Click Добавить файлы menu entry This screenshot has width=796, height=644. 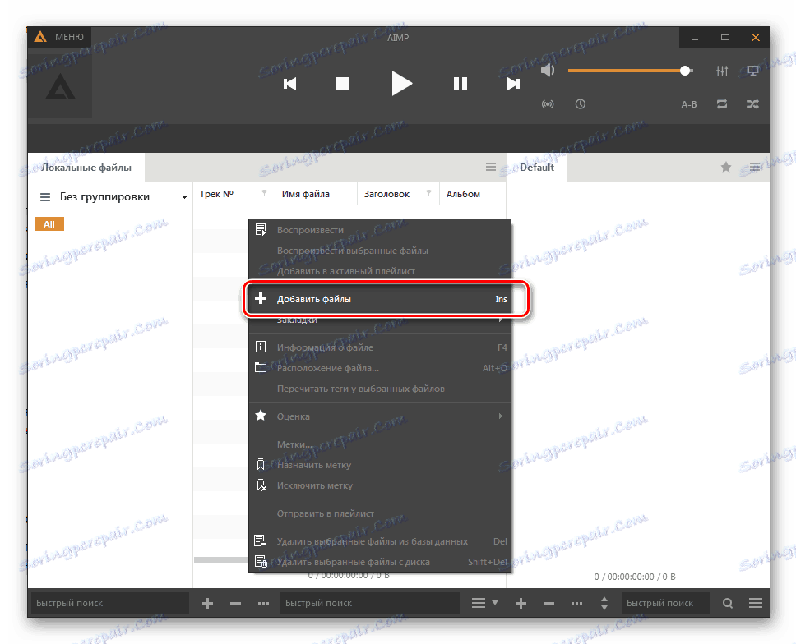[x=380, y=299]
